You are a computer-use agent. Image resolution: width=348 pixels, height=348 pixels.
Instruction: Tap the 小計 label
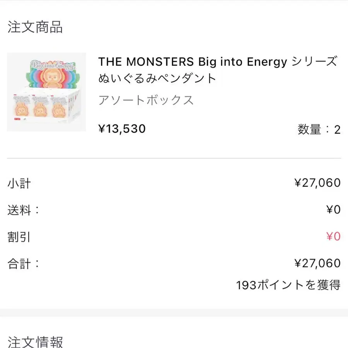pyautogui.click(x=19, y=183)
